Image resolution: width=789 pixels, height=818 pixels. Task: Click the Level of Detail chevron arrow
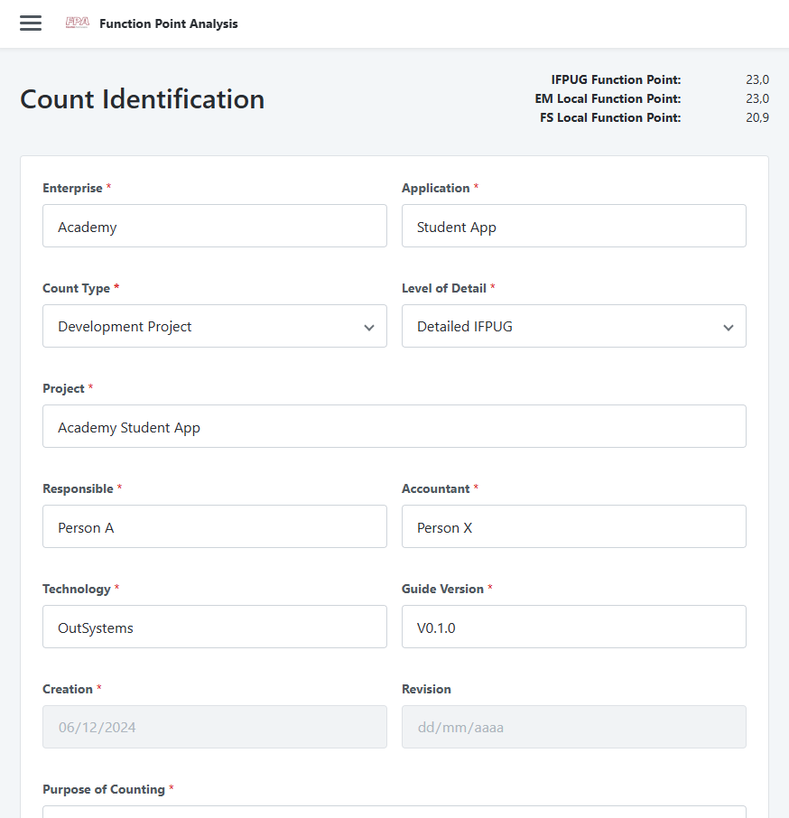[728, 328]
